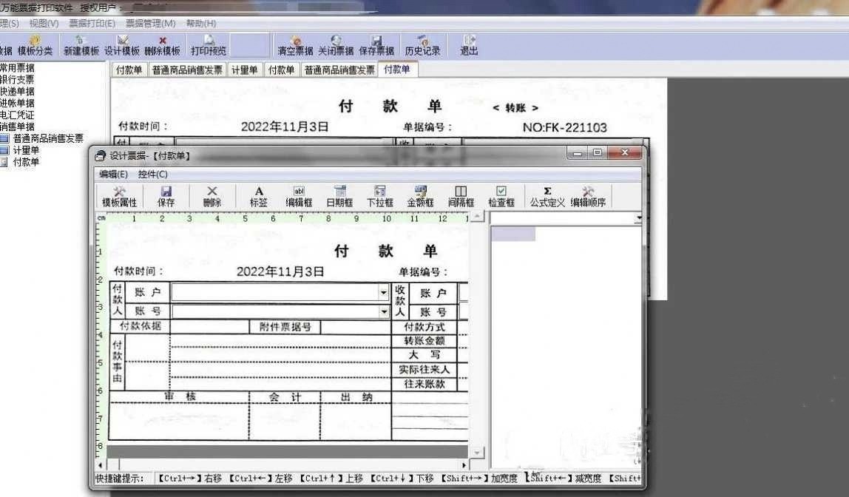Open the 帮助(H) menu
Viewport: 849px width, 497px height.
(x=201, y=23)
